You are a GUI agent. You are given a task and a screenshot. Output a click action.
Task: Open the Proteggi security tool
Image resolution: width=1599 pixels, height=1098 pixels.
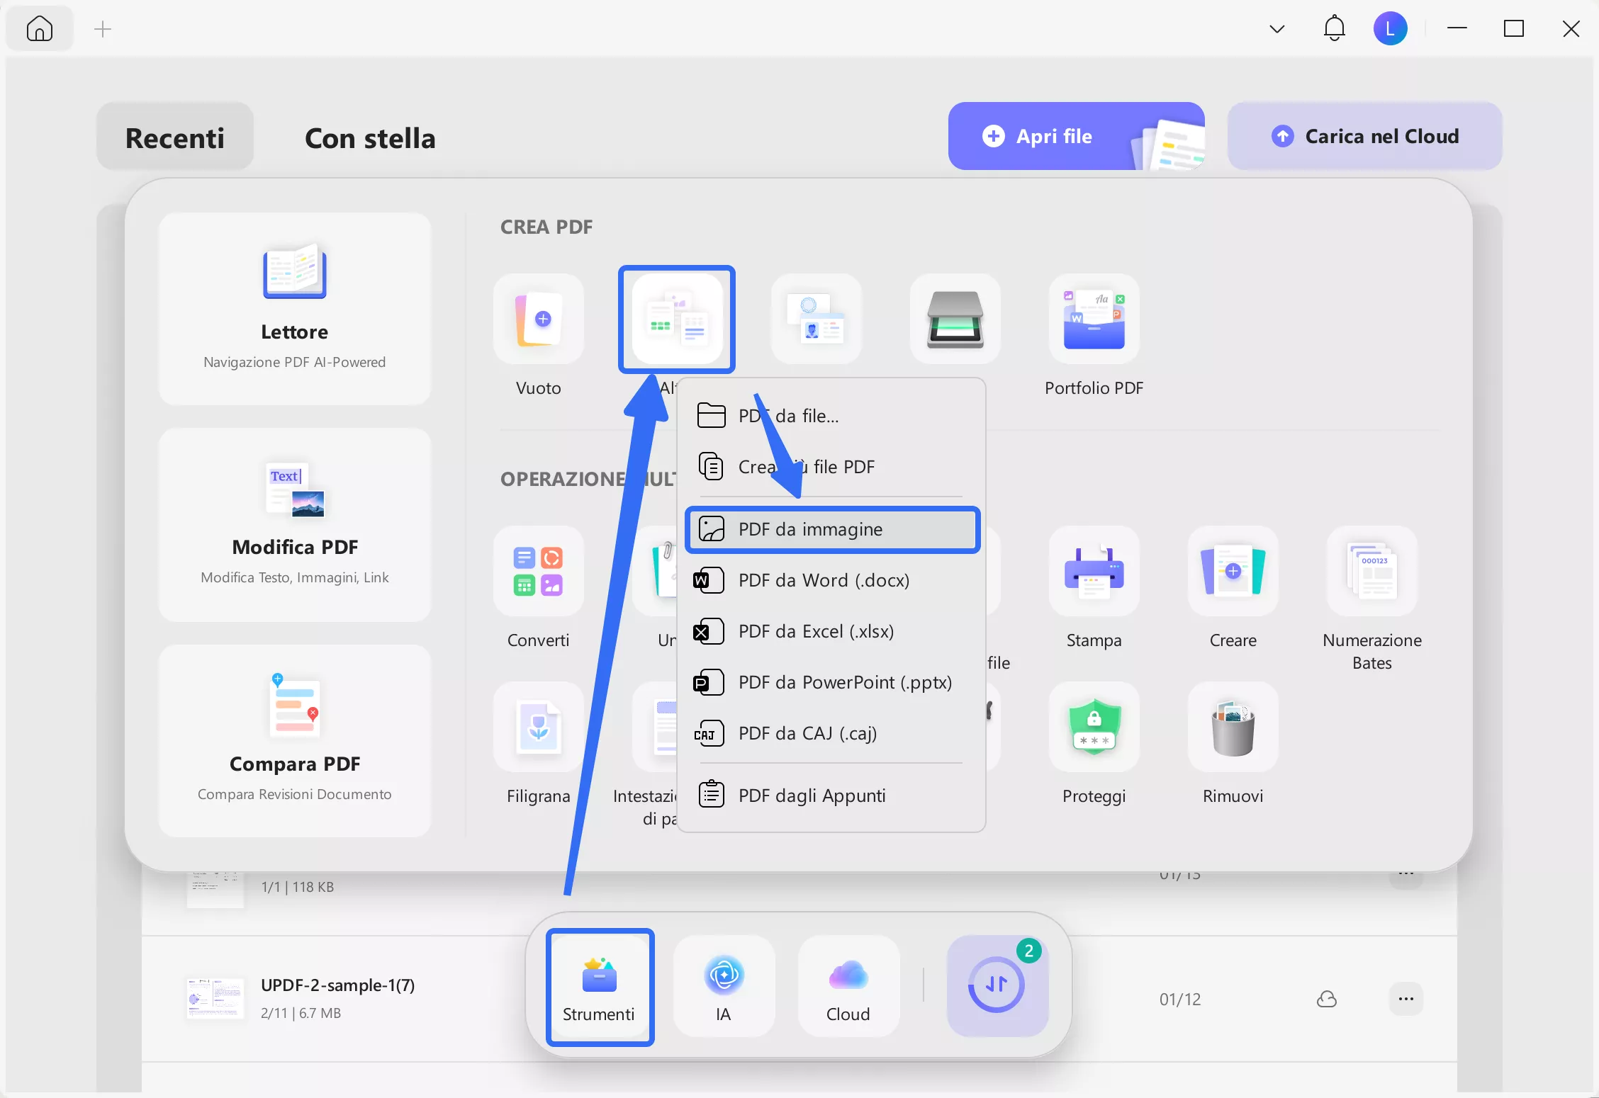pyautogui.click(x=1093, y=728)
